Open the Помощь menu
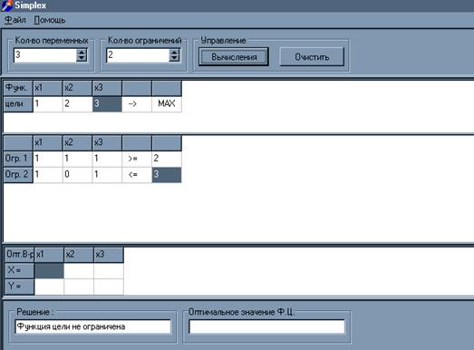474x350 pixels. 50,20
